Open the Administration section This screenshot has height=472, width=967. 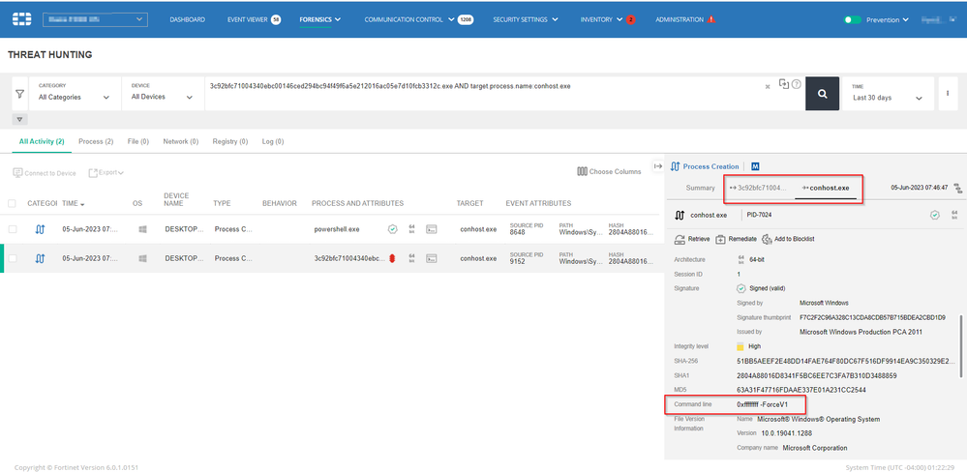pyautogui.click(x=679, y=19)
